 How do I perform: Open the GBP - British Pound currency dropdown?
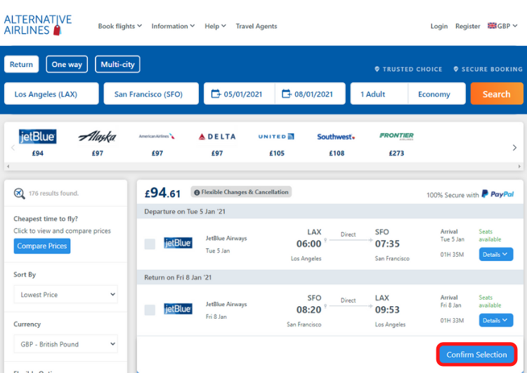(x=66, y=344)
